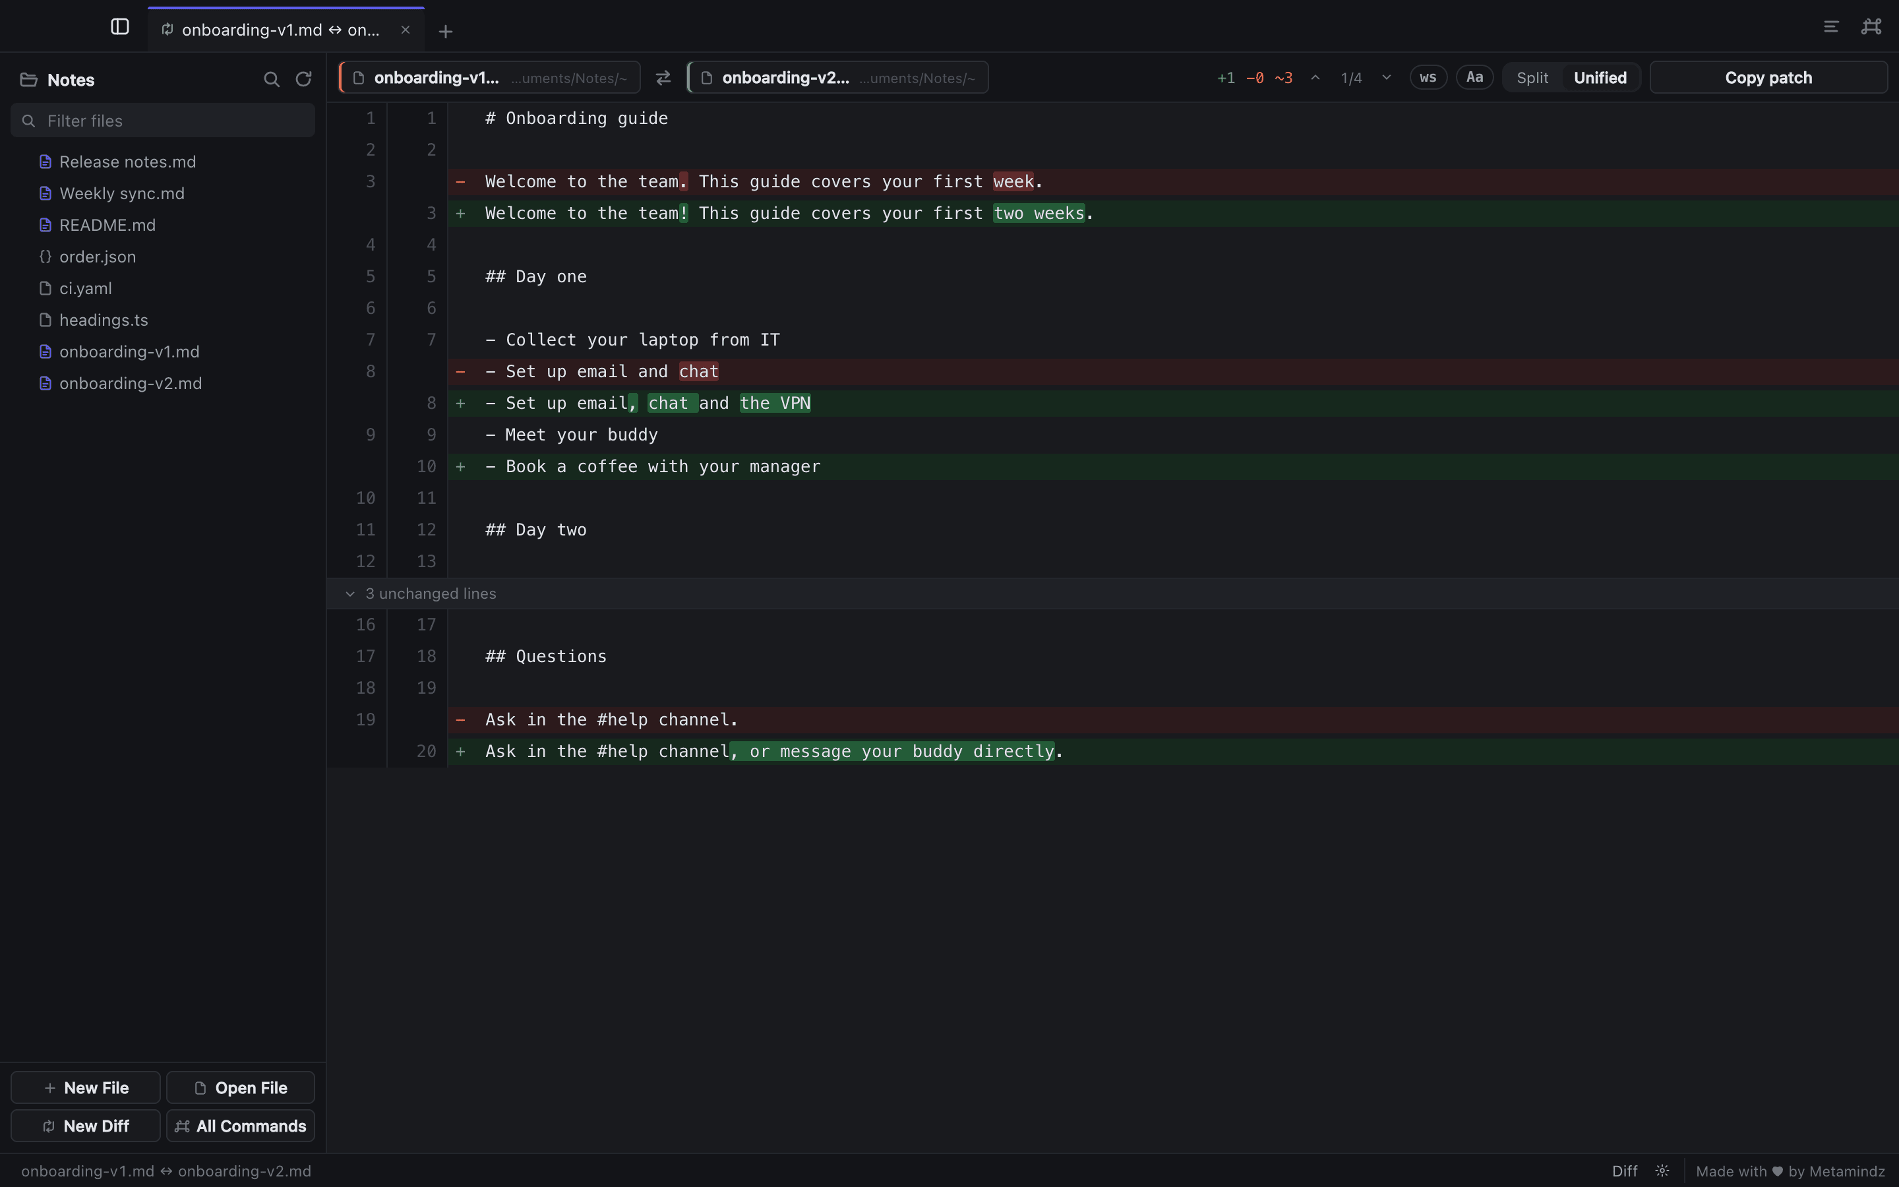Toggle the sidebar panel icon

click(x=119, y=28)
